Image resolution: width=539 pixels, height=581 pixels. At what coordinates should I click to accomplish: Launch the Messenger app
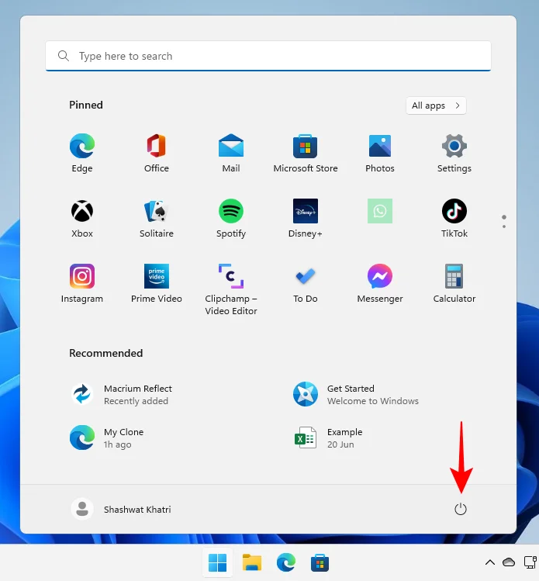380,283
